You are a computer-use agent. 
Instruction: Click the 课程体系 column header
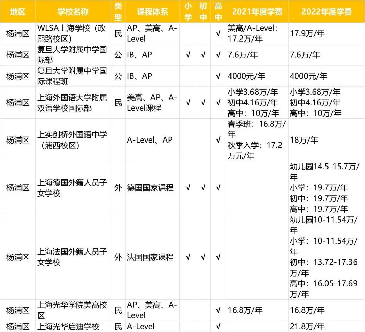point(152,11)
